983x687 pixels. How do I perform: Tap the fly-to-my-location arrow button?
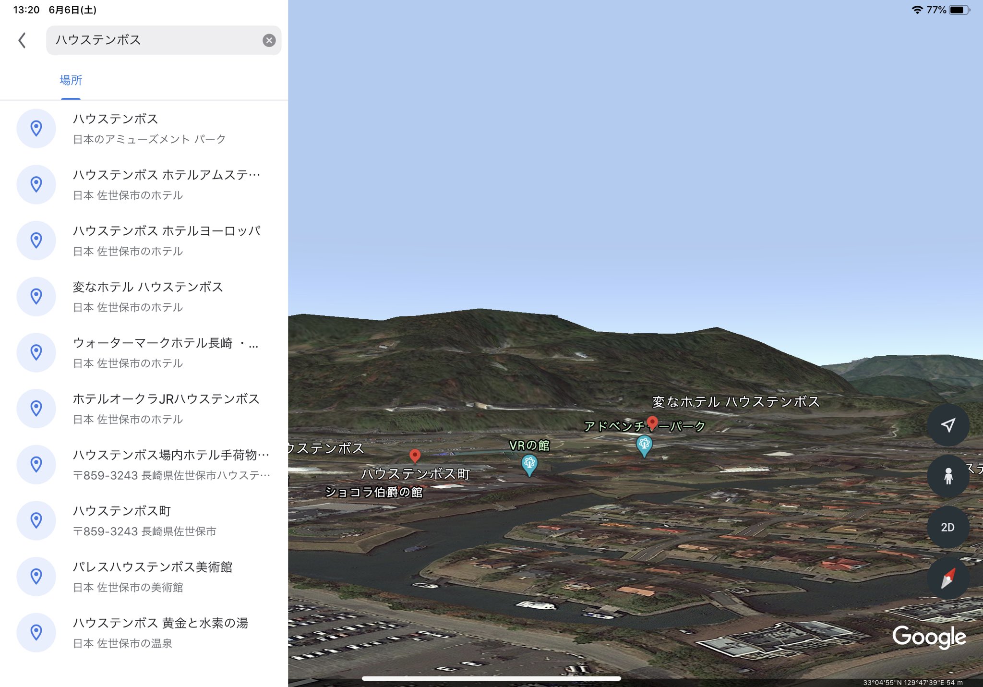pyautogui.click(x=947, y=425)
